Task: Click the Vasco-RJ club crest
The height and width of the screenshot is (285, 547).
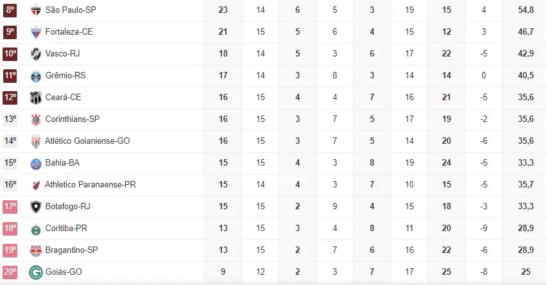Action: [36, 54]
